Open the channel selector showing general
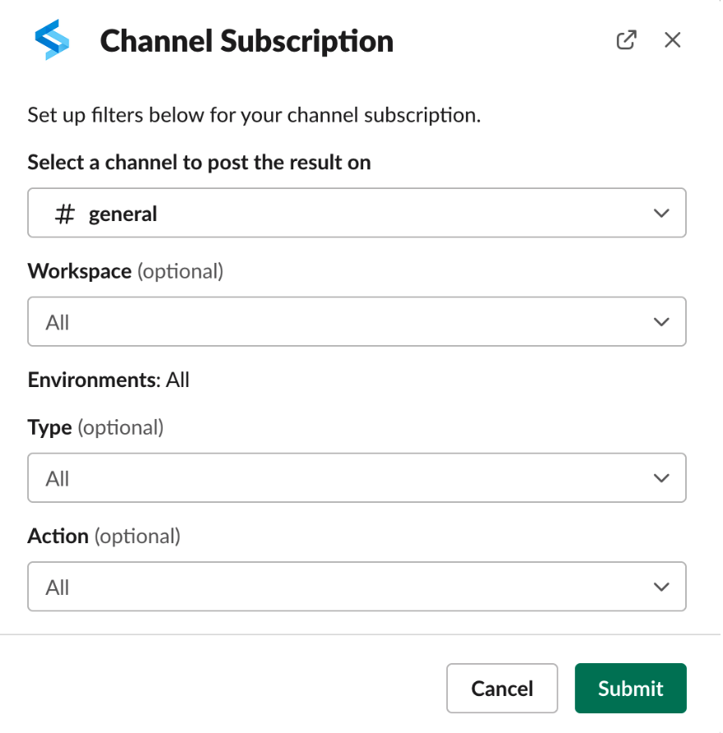723x733 pixels. [x=357, y=214]
